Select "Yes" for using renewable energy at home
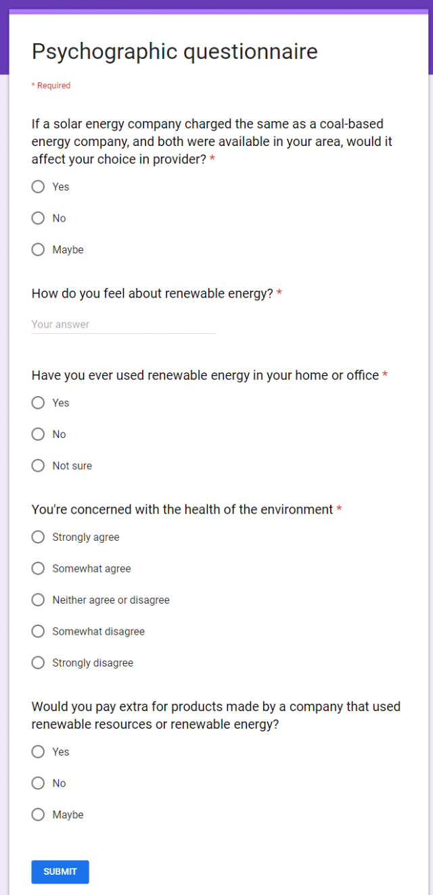Screen dimensions: 433x895 coord(38,402)
